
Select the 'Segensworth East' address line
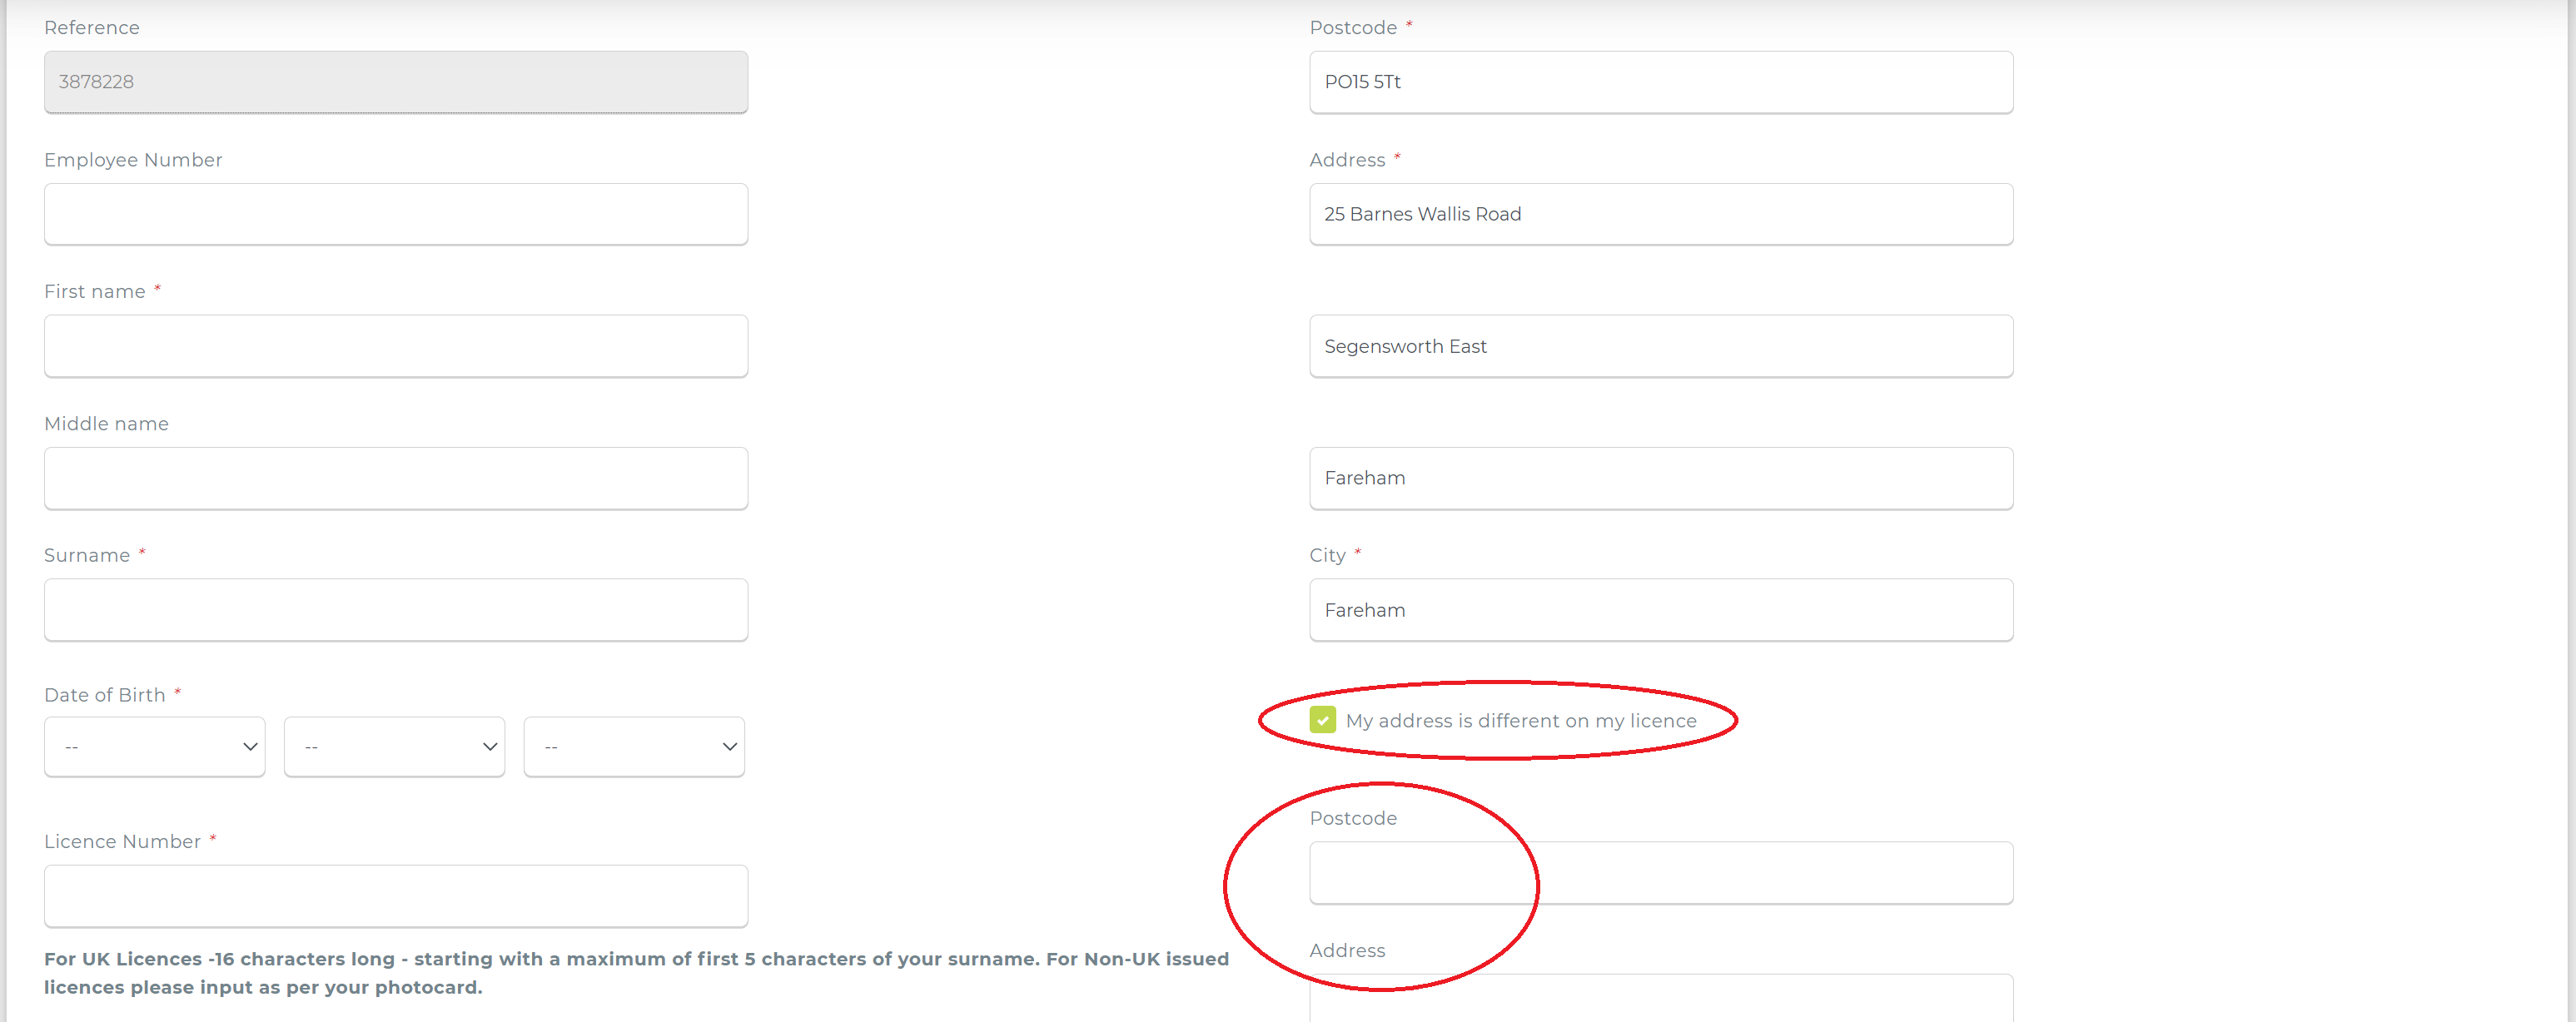pos(1661,346)
